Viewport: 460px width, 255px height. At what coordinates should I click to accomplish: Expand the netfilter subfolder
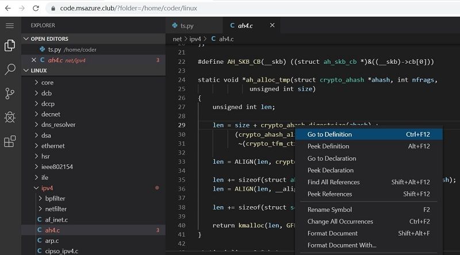[40, 209]
